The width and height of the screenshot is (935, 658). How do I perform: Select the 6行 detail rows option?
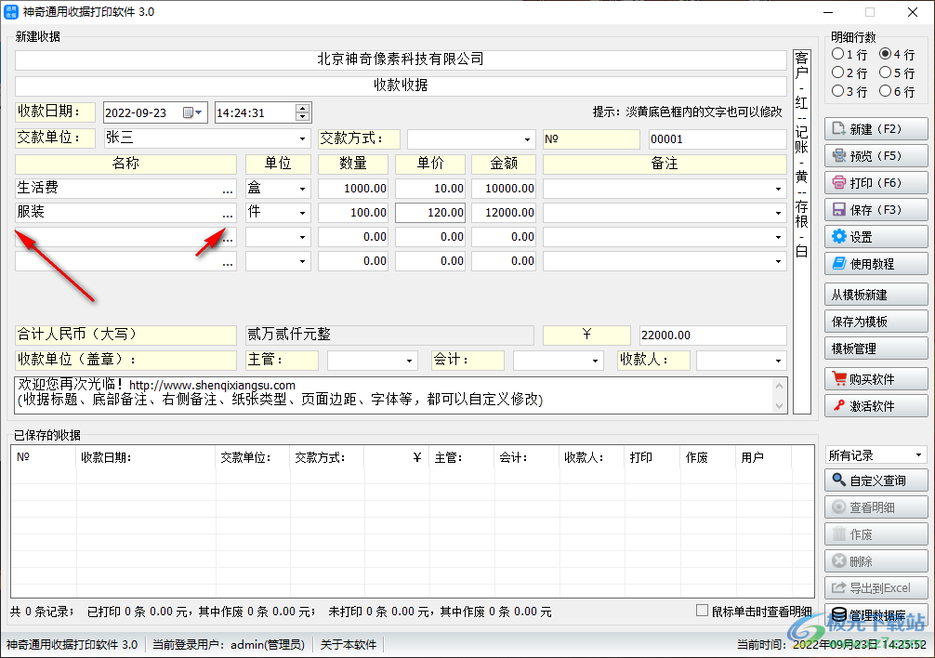pyautogui.click(x=884, y=90)
